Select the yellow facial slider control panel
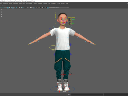Screen dimensions: 128x96 click(x=70, y=21)
